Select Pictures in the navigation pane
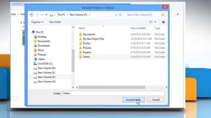Image resolution: width=211 pixels, height=118 pixels. (x=42, y=55)
